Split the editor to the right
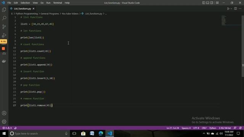 point(236,8)
